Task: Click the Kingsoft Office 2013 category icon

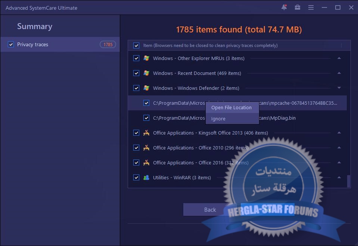Action: click(147, 133)
